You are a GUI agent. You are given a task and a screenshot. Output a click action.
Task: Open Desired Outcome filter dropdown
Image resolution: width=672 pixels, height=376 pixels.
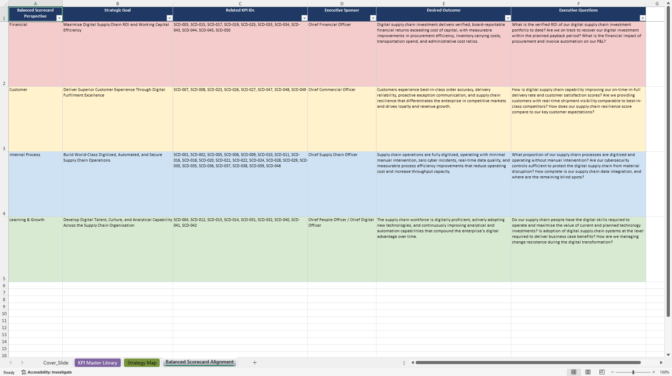click(x=508, y=18)
